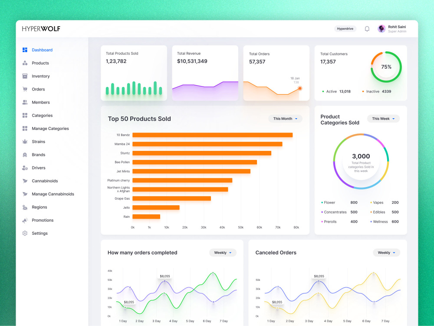The width and height of the screenshot is (434, 326).
Task: Open the This Month dropdown
Action: pos(285,119)
